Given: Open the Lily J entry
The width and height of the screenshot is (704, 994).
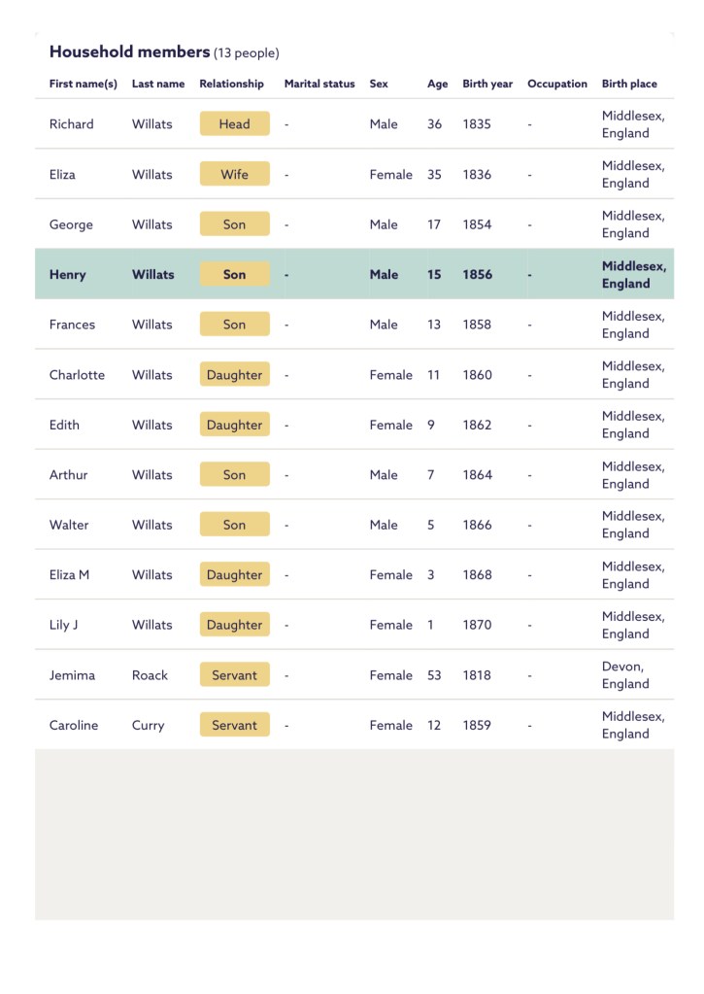Looking at the screenshot, I should (x=63, y=625).
